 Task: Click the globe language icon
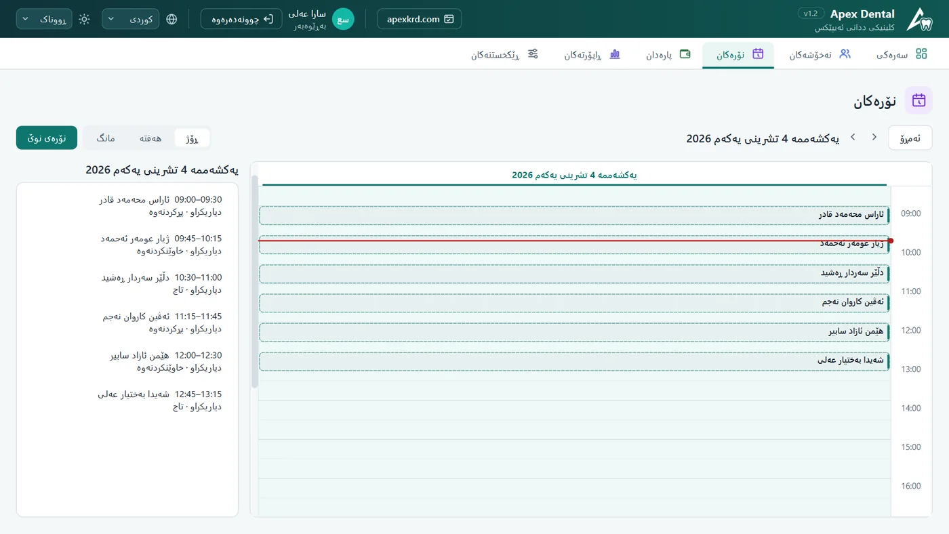[x=171, y=19]
